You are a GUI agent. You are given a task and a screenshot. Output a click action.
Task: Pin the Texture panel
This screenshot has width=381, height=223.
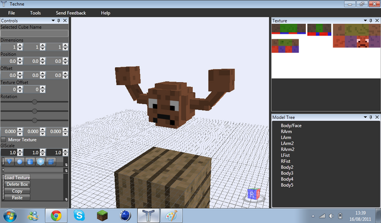click(x=371, y=21)
